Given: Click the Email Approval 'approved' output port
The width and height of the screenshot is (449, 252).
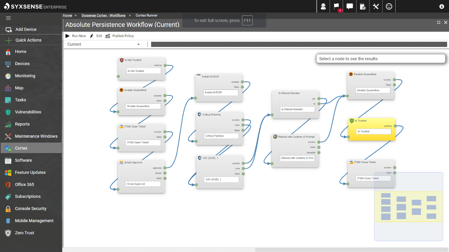Looking at the screenshot, I should tap(165, 168).
